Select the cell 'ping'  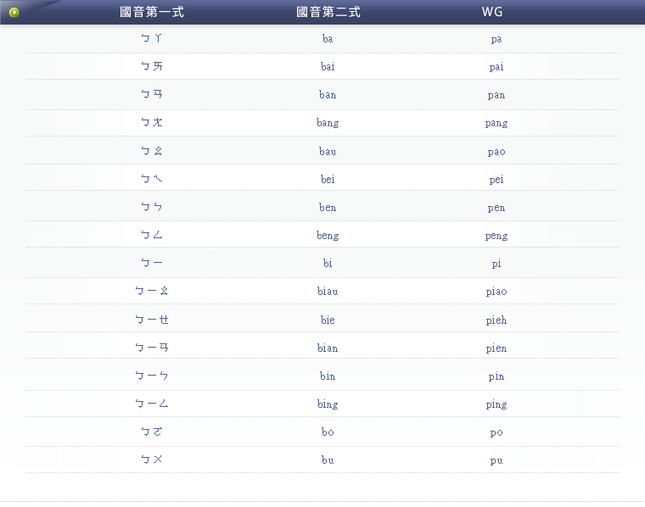[496, 404]
